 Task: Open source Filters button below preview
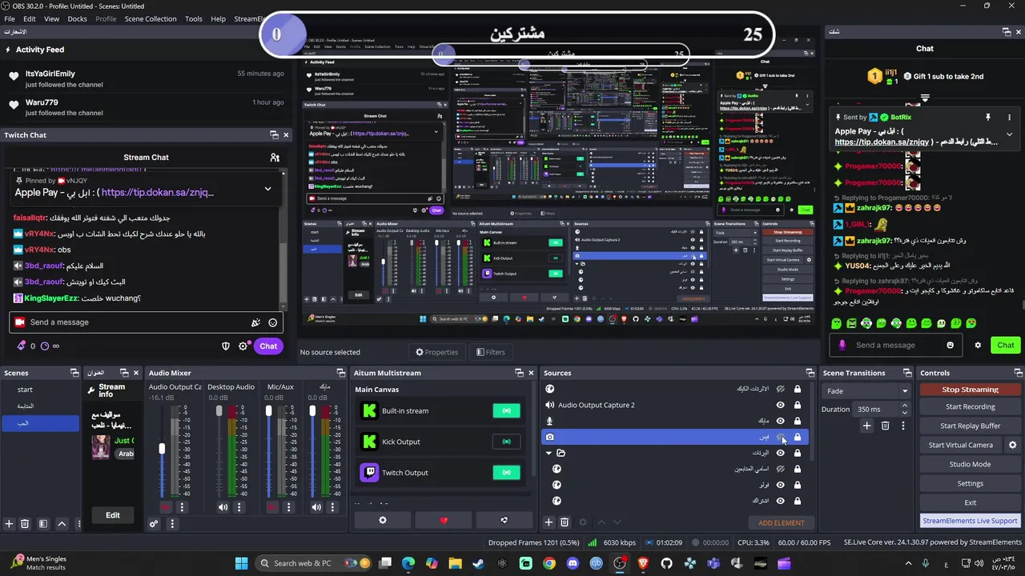point(490,352)
